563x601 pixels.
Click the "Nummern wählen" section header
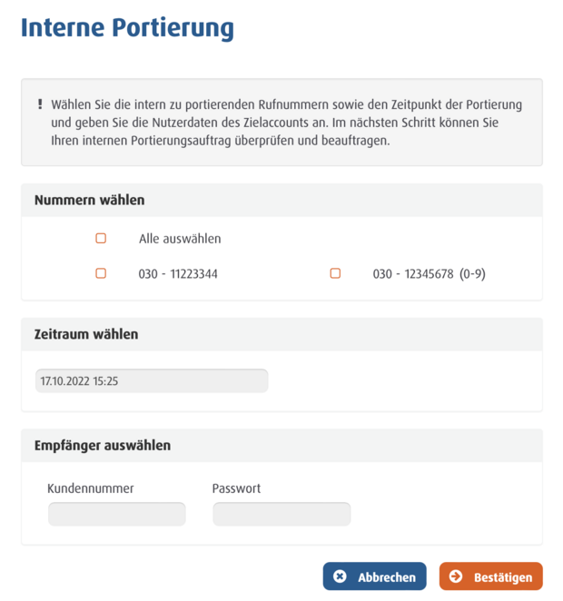tap(90, 200)
